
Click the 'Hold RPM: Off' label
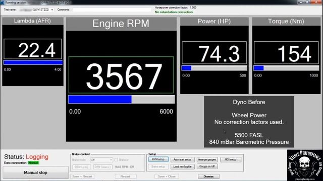124,167
